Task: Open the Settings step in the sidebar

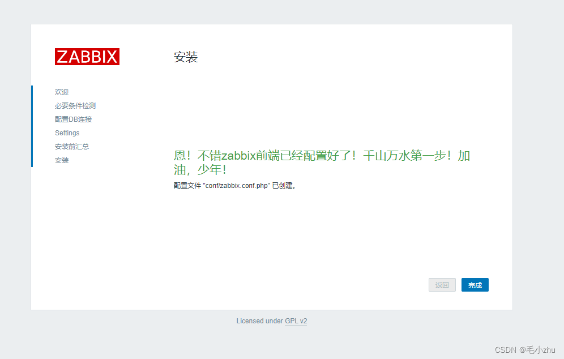Action: click(67, 133)
